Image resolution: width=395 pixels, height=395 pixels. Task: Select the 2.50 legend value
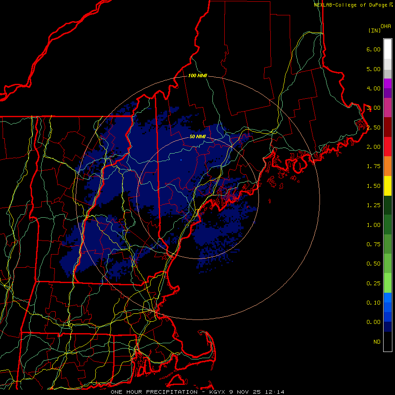pos(373,127)
